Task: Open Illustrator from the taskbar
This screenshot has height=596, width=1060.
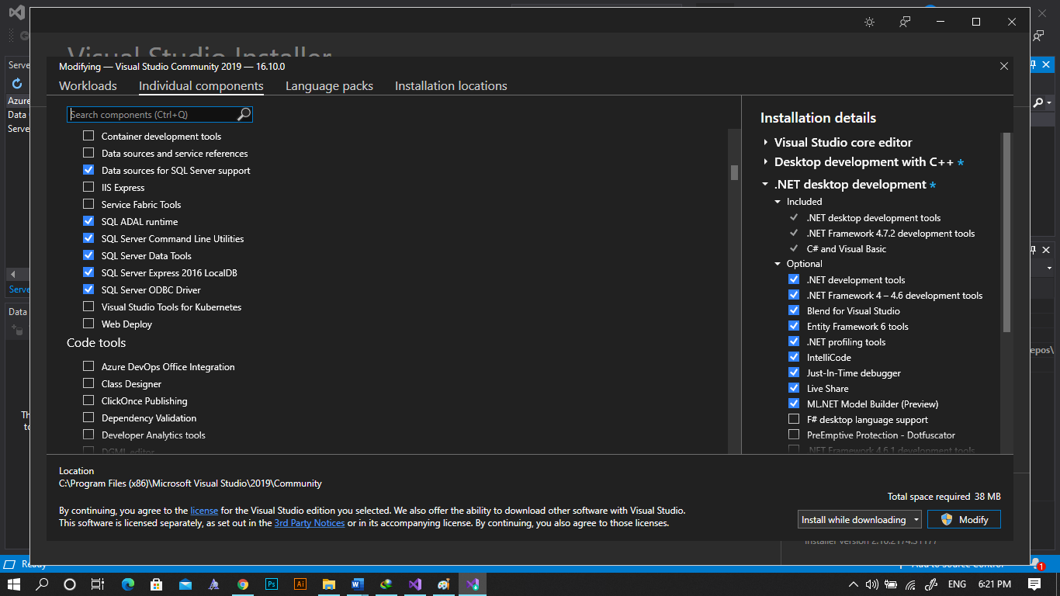Action: click(x=300, y=584)
